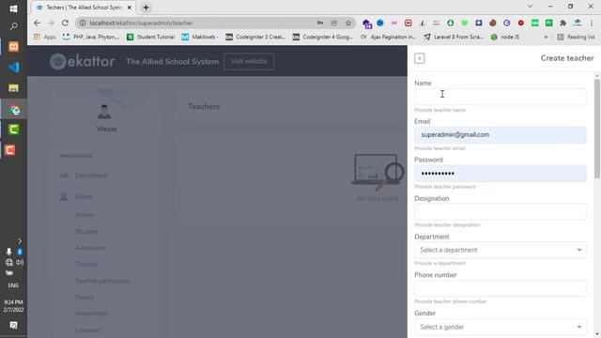Open a new browser tab
This screenshot has width=601, height=338.
(146, 8)
